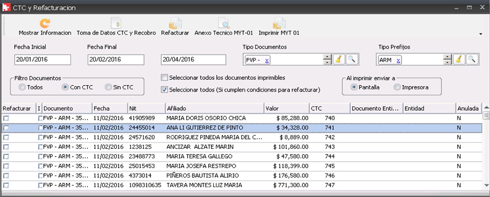The height and width of the screenshot is (197, 490).
Task: Check Refacturar box for MARIA DORIS OSORIO CHICA
Action: coord(6,118)
